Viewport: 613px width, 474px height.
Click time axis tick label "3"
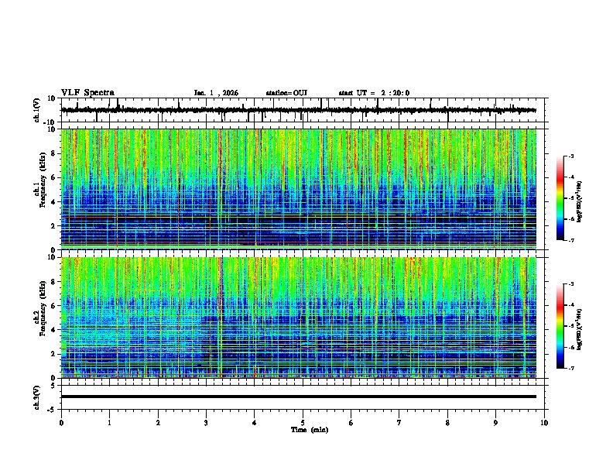click(206, 423)
